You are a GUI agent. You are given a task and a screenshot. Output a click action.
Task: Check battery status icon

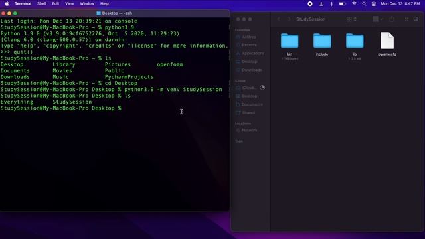[x=343, y=4]
